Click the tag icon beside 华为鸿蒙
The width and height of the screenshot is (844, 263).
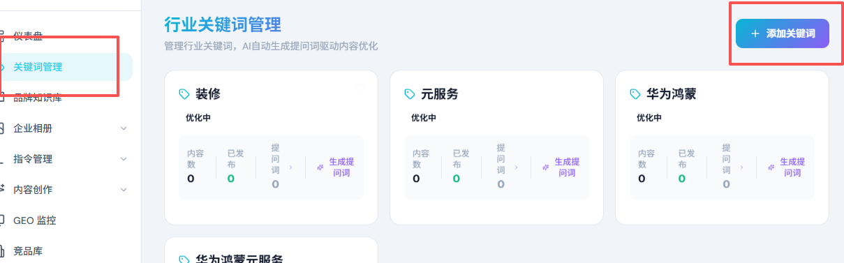tap(635, 93)
